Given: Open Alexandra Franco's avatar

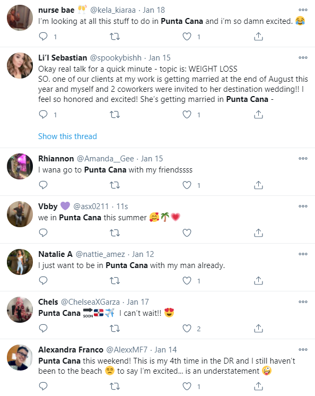Looking at the screenshot, I should (20, 357).
